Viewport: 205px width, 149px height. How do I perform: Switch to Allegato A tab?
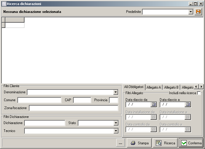point(154,87)
